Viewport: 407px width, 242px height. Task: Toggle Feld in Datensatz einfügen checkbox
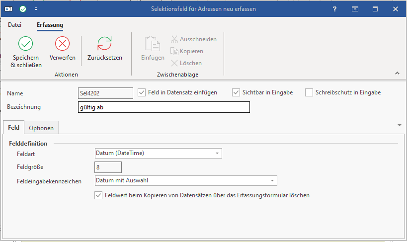tap(142, 92)
